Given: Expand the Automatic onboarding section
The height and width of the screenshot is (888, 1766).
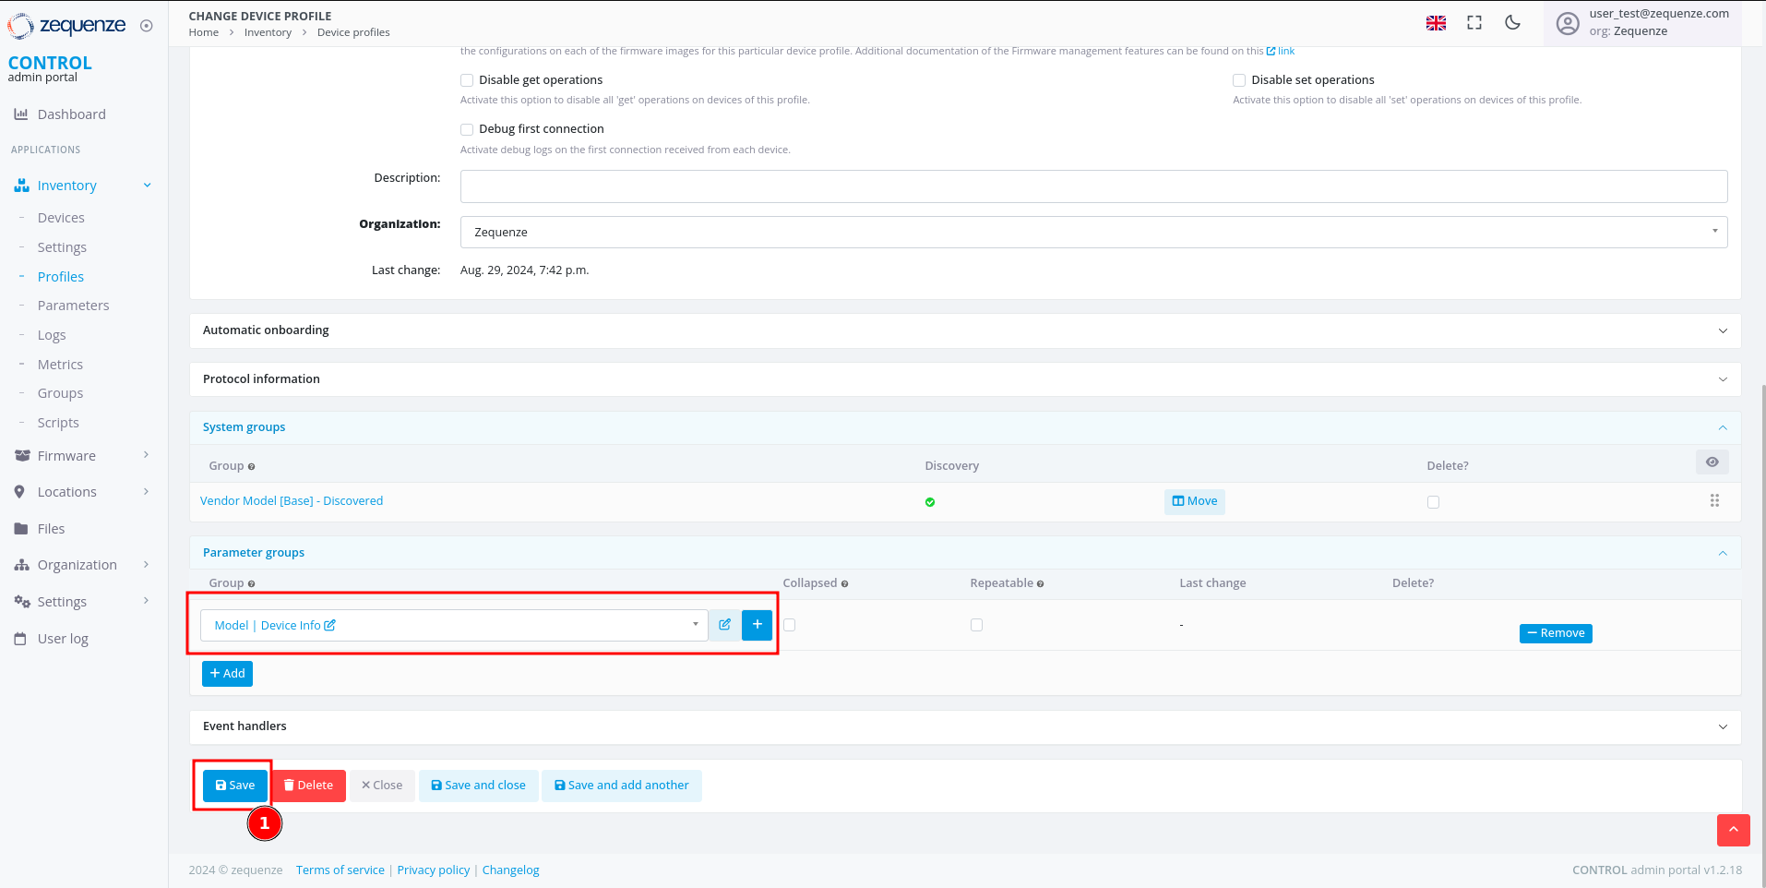Looking at the screenshot, I should click(x=964, y=330).
